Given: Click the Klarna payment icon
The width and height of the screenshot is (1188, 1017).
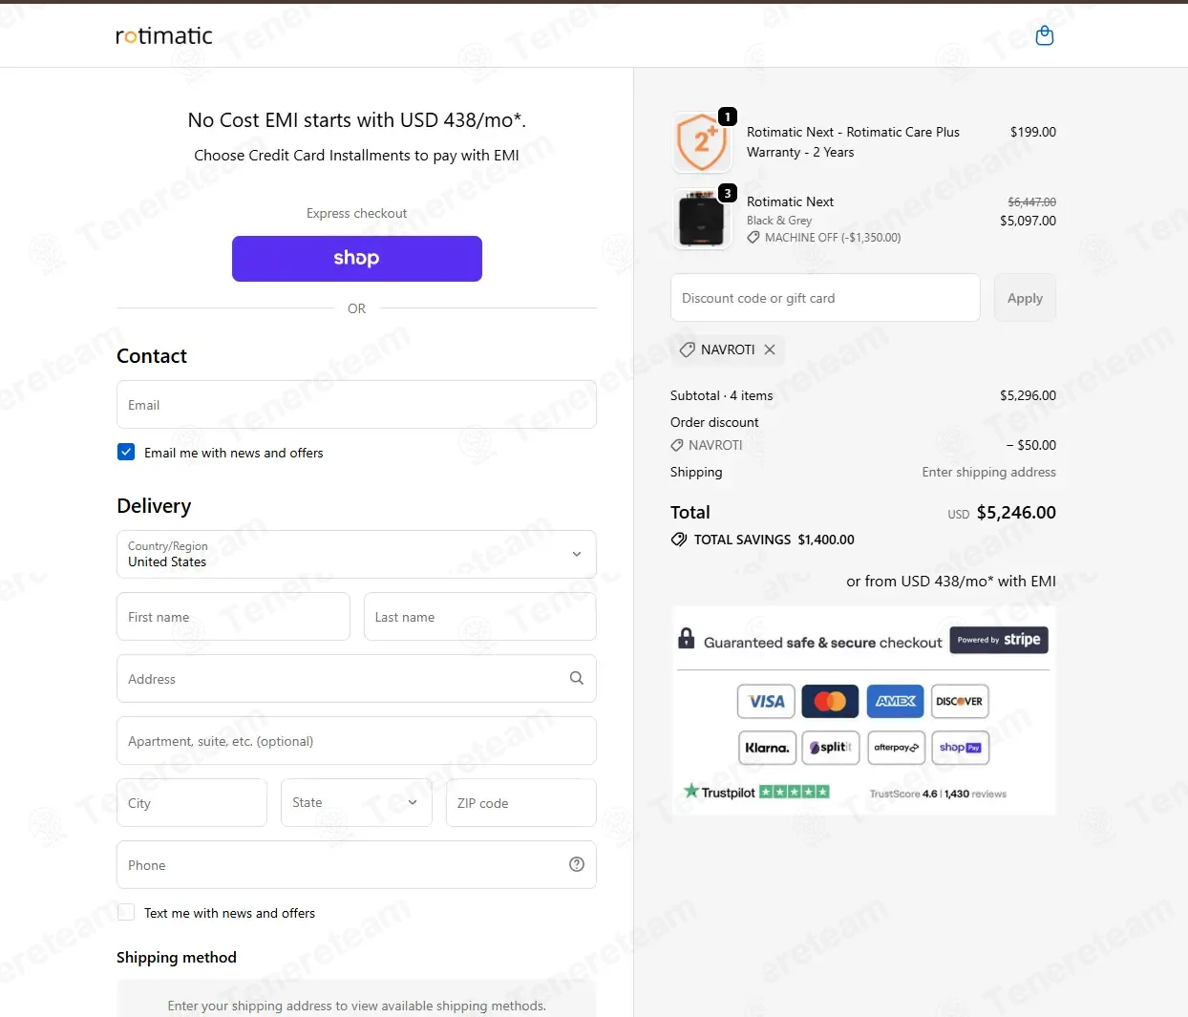Looking at the screenshot, I should tap(767, 748).
